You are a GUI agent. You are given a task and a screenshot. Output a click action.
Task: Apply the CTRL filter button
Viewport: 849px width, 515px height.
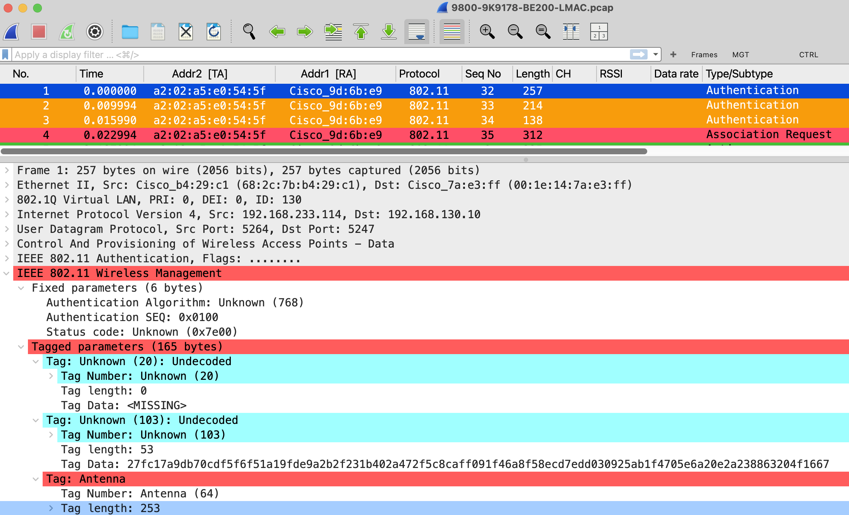(x=808, y=55)
